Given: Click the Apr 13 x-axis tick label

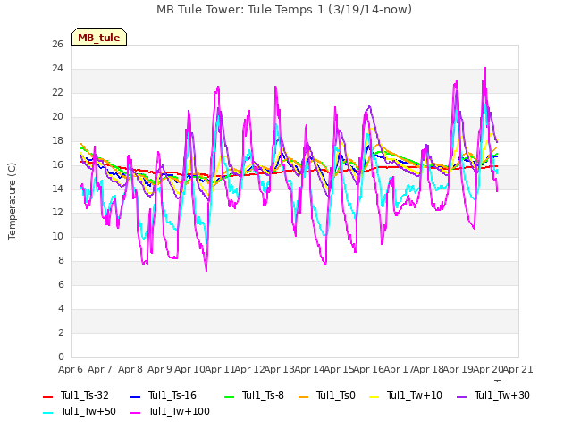Looking at the screenshot, I should (280, 369).
